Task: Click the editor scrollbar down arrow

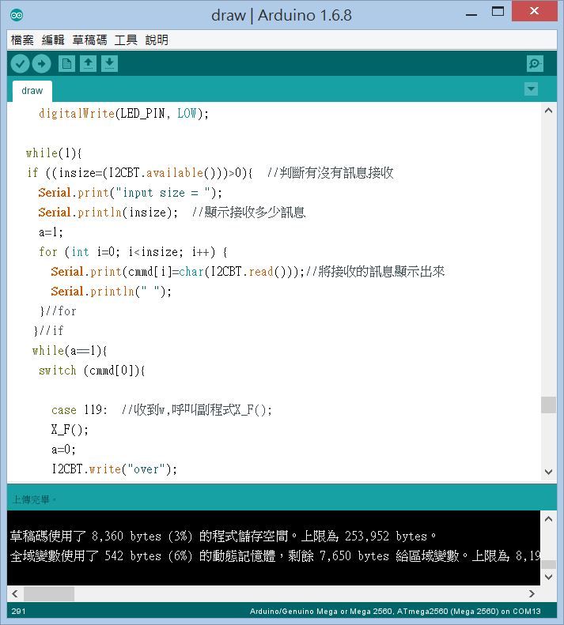Action: pos(548,472)
